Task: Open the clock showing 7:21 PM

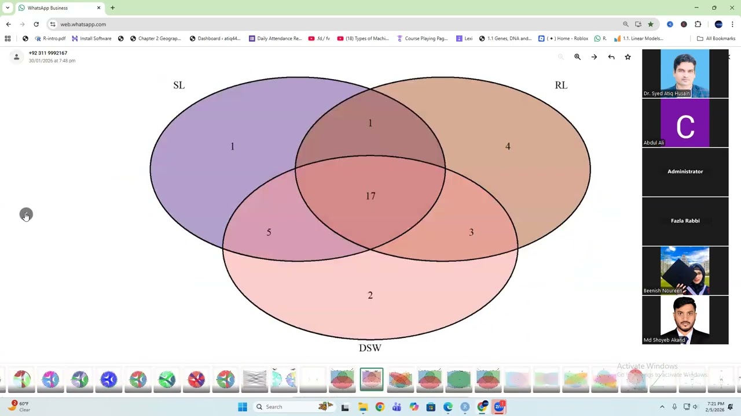Action: pos(715,406)
